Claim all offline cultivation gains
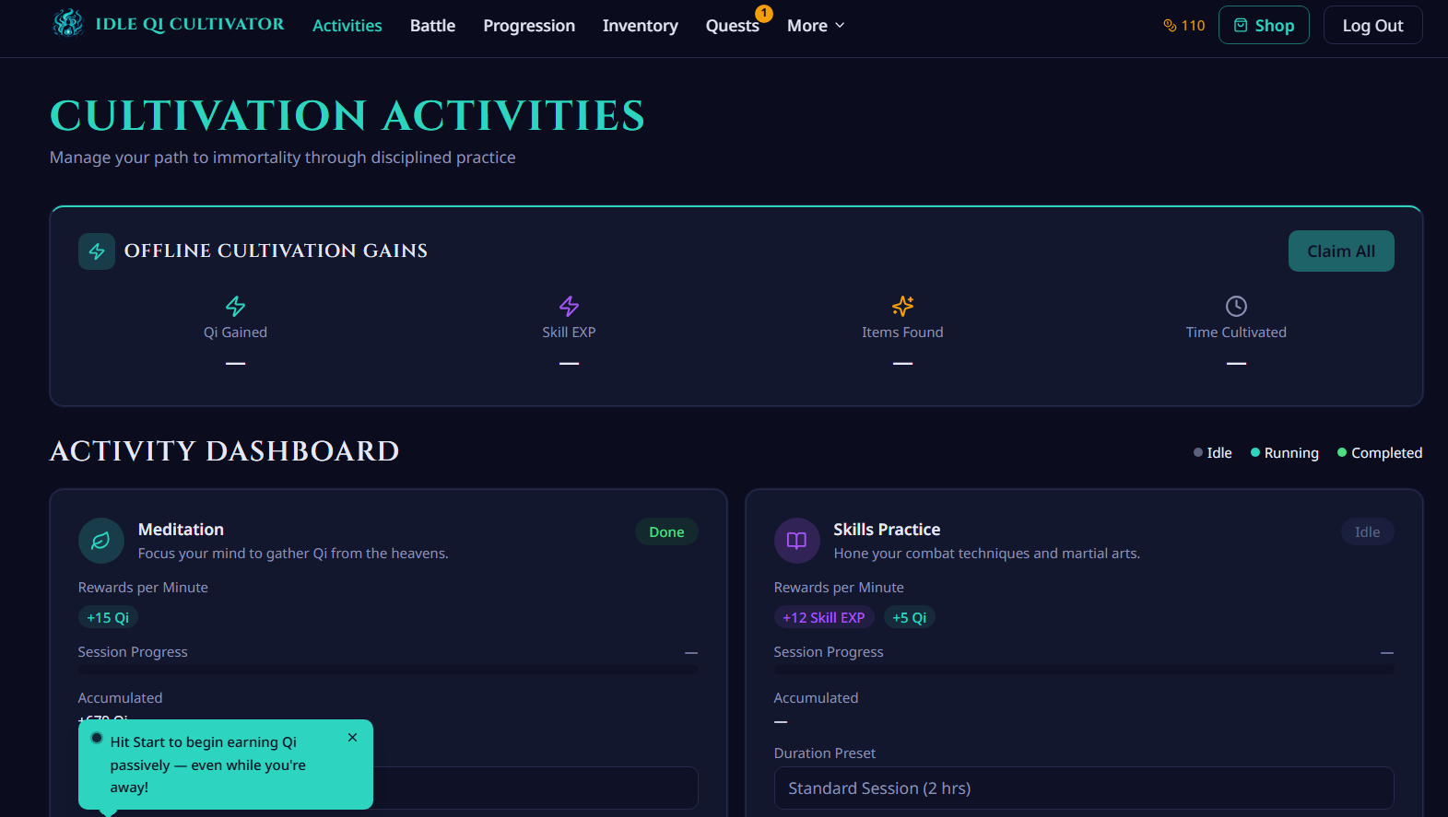 1340,251
